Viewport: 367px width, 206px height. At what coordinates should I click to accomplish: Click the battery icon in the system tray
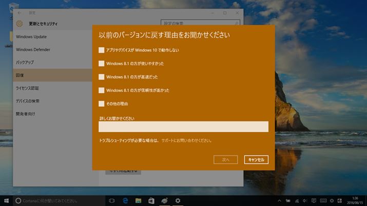click(288, 201)
